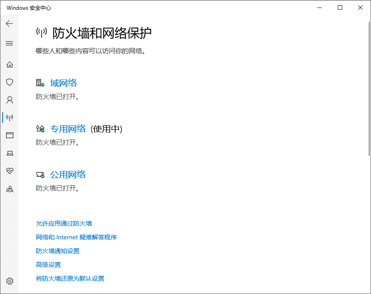Click the public network bench icon
This screenshot has width=371, height=294.
40,175
